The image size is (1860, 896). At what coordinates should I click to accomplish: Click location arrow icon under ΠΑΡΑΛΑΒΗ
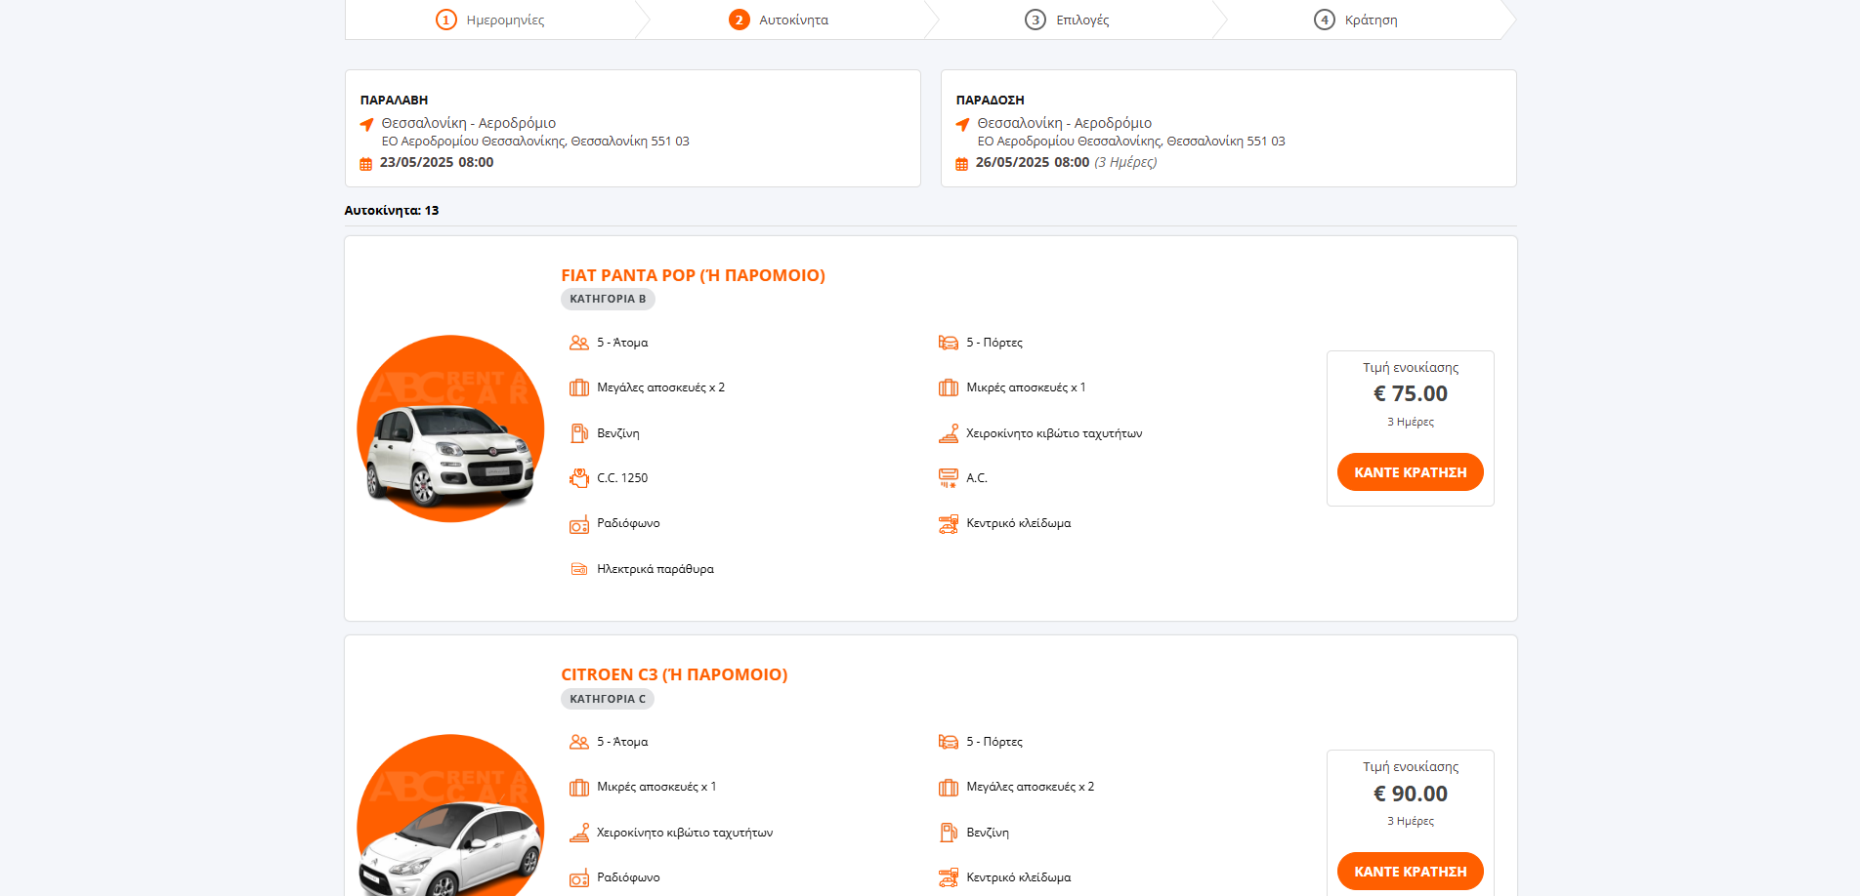(366, 124)
